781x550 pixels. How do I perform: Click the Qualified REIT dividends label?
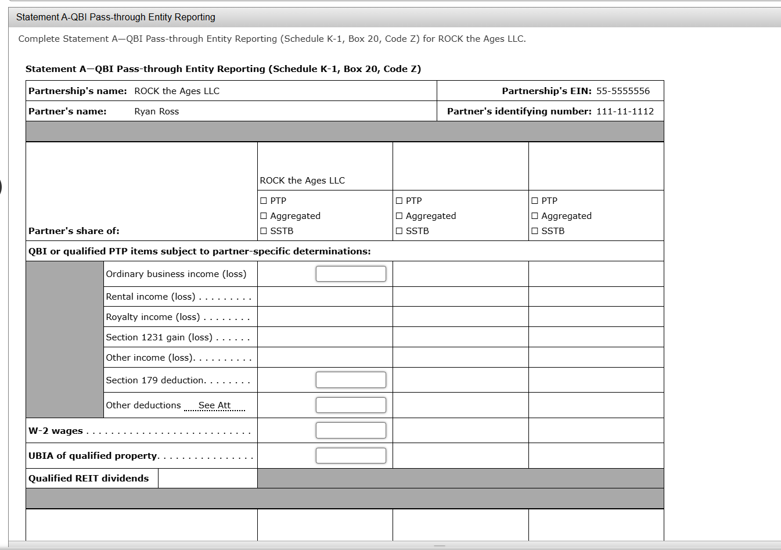pyautogui.click(x=89, y=479)
